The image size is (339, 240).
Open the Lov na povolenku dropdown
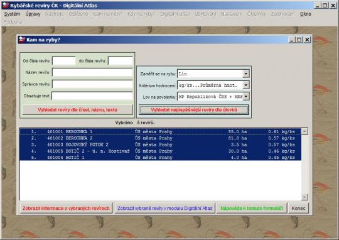coord(246,97)
